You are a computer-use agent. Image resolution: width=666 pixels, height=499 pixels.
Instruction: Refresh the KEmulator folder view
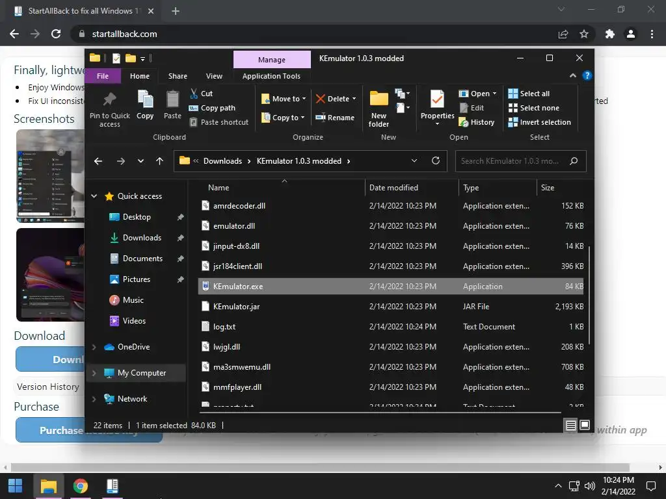coord(435,160)
